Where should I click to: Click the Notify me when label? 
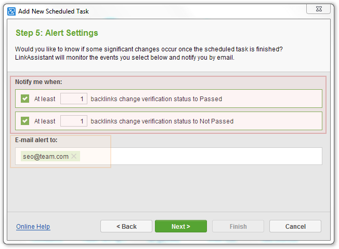coord(38,82)
